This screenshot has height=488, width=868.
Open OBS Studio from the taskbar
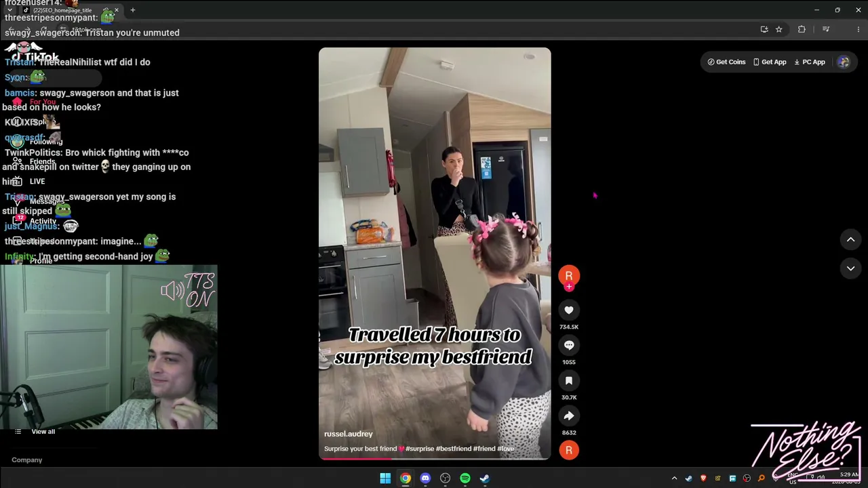point(445,479)
